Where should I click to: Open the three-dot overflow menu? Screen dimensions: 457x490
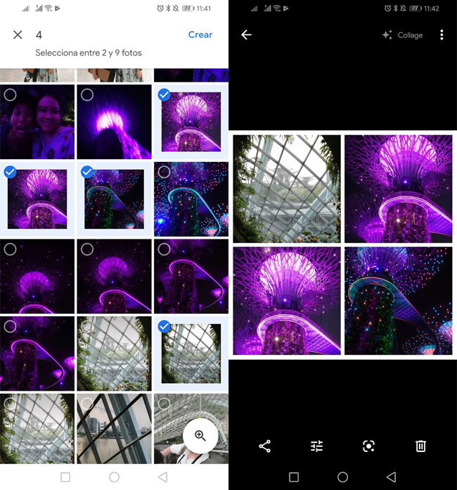(442, 34)
